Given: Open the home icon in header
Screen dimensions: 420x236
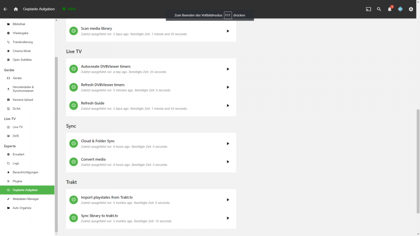Looking at the screenshot, I should click(16, 9).
